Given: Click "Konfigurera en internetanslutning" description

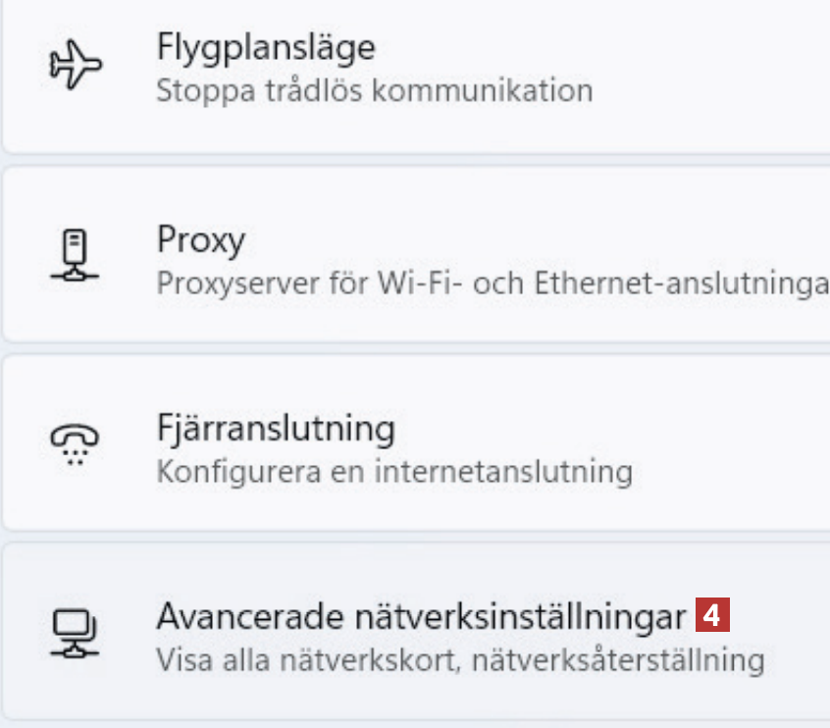Looking at the screenshot, I should (394, 472).
